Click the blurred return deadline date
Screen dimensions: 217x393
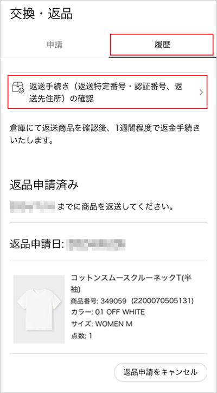33,207
